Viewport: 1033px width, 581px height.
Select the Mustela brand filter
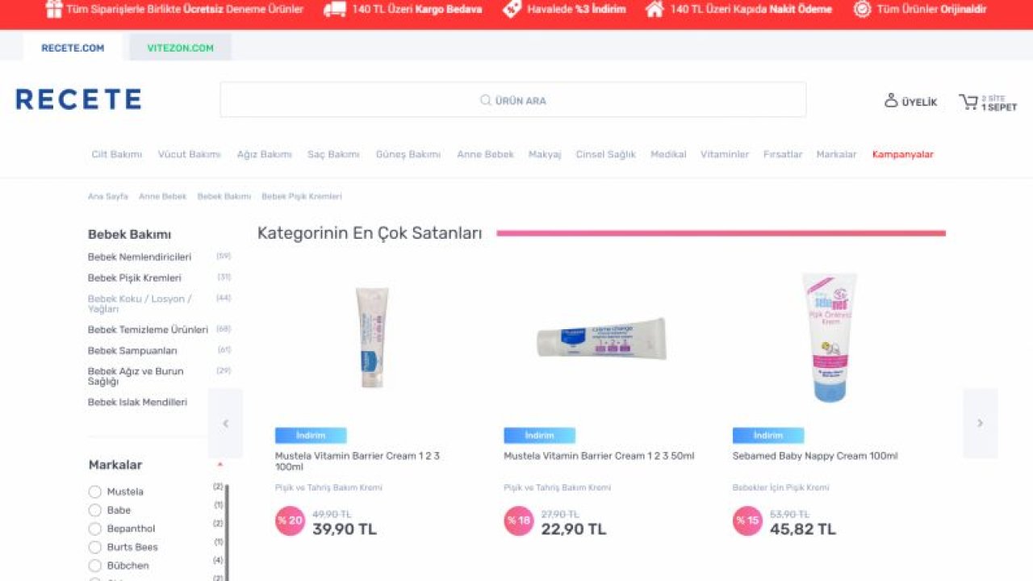point(95,491)
